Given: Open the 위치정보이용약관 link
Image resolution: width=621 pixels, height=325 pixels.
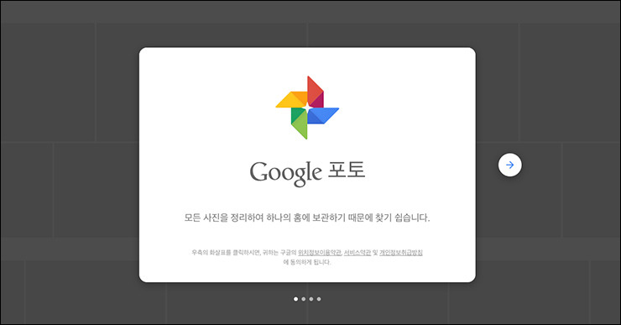Looking at the screenshot, I should point(320,253).
